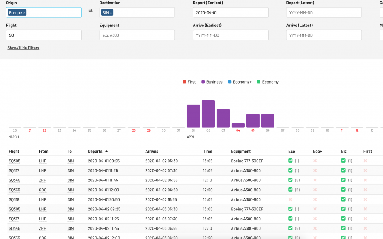Click the green Biz checkmark for SQ345 on 2020-04-01
This screenshot has height=239, width=383.
343,180
